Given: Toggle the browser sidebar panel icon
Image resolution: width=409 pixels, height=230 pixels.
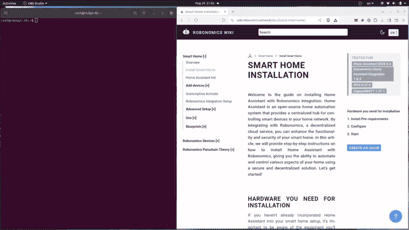Looking at the screenshot, I should pos(389,20).
